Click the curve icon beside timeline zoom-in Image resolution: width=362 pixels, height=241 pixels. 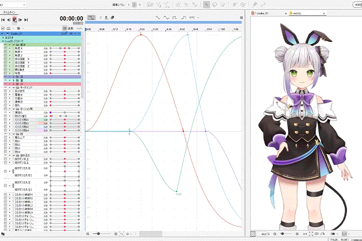click(122, 234)
